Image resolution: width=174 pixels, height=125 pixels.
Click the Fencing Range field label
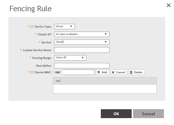tap(42, 58)
